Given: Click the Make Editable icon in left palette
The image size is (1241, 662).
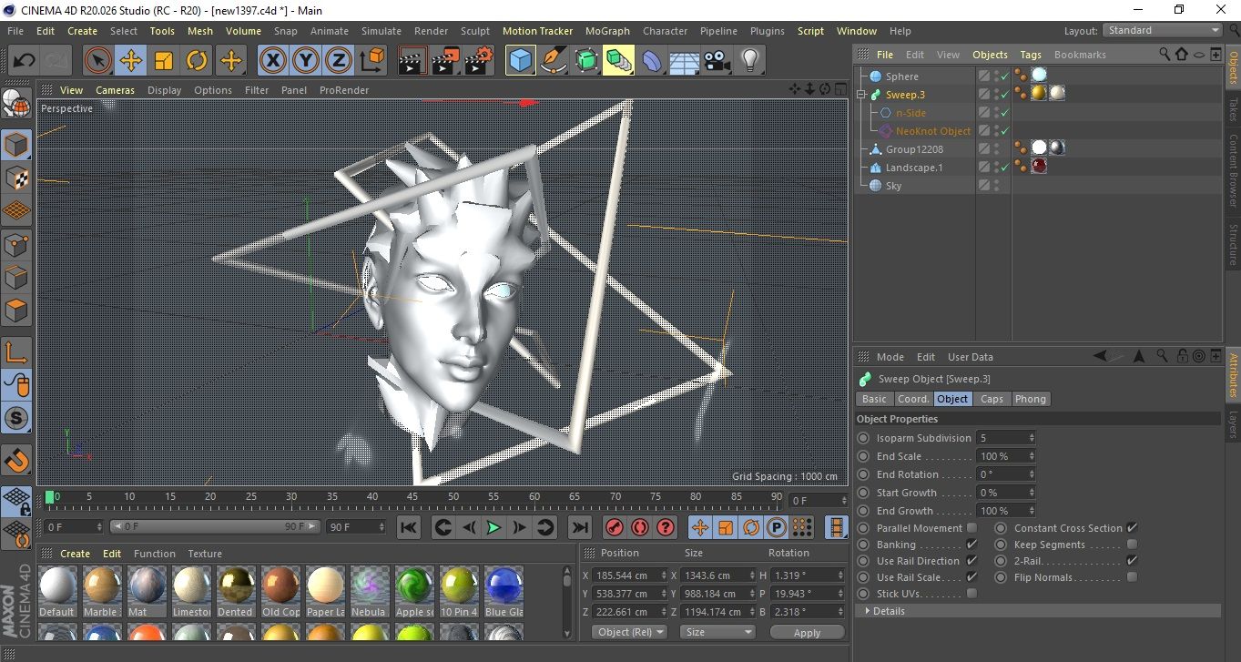Looking at the screenshot, I should [x=16, y=105].
